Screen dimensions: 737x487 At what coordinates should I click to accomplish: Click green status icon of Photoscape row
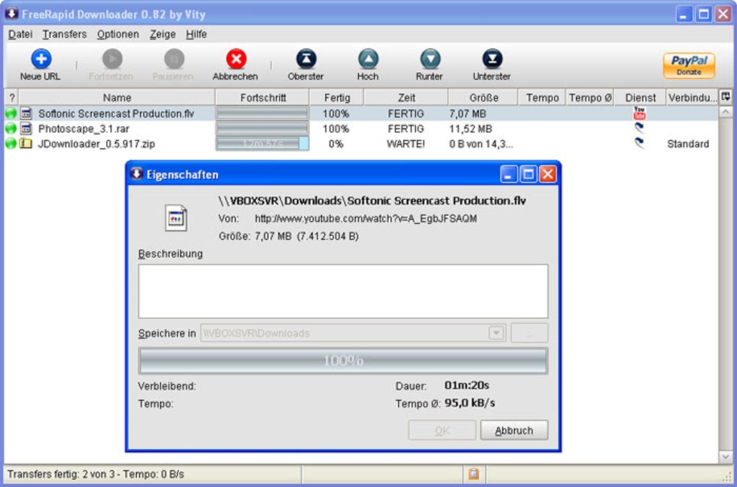coord(11,128)
